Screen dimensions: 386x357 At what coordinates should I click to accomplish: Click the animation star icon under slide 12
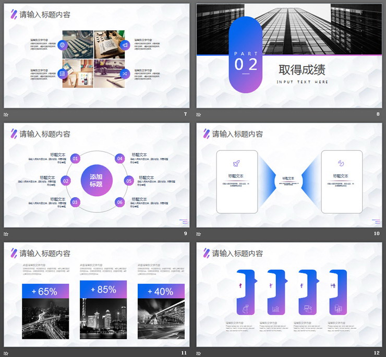(198, 353)
